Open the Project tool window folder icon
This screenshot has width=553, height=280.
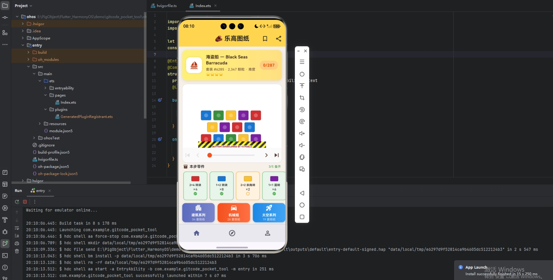[x=5, y=6]
